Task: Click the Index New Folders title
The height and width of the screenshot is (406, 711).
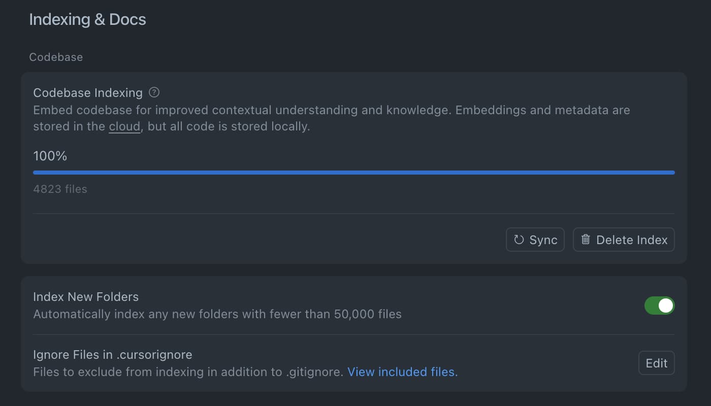Action: (x=86, y=297)
